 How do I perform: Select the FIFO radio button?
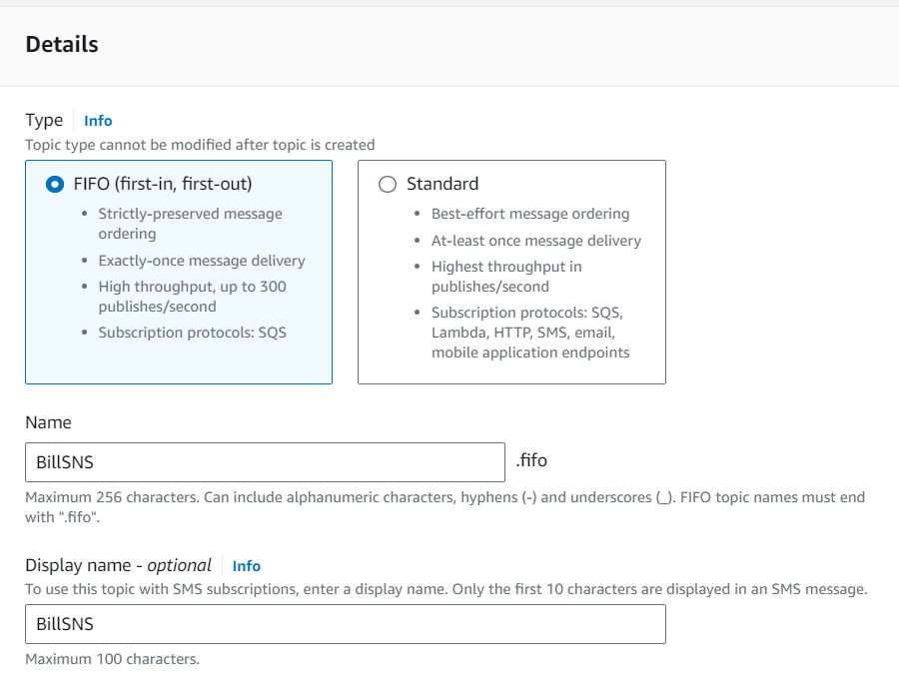[55, 185]
